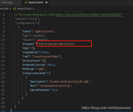This screenshot has height=112, width=133.
Task: Close the launch.json tab
Action: pos(46,3)
